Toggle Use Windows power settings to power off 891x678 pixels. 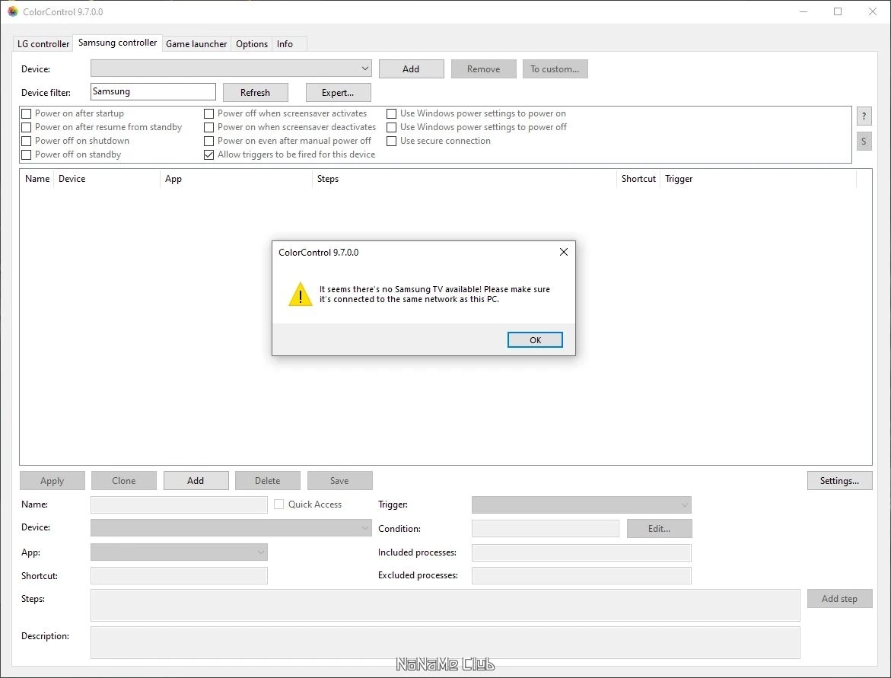(x=392, y=127)
